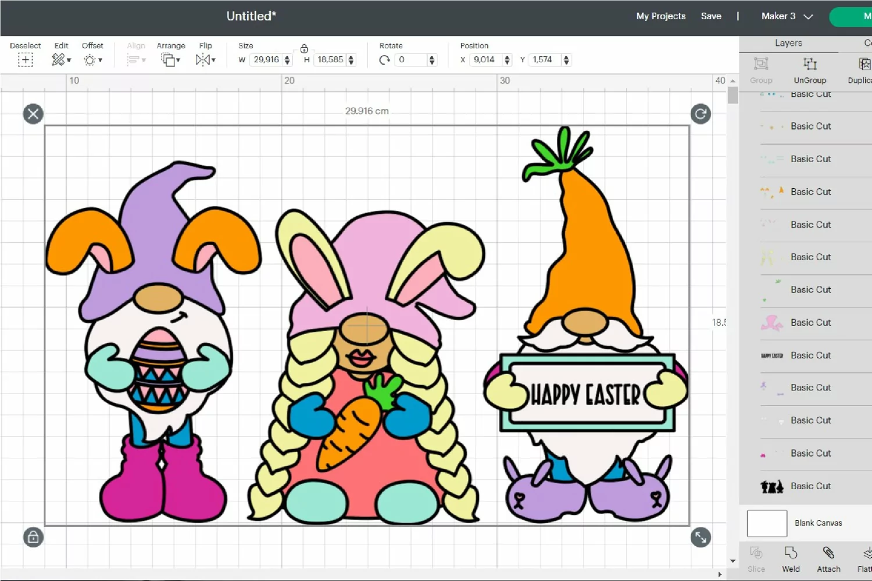This screenshot has height=581, width=872.
Task: Click the delete X handle on the selection
Action: click(33, 114)
